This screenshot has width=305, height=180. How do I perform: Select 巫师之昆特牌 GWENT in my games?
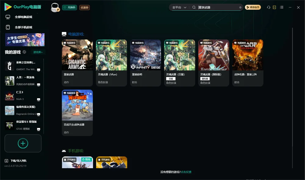[x=23, y=66]
